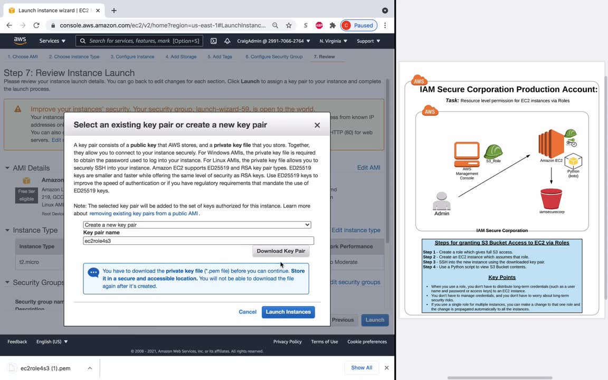Bookmark this page with the star icon

click(x=289, y=25)
